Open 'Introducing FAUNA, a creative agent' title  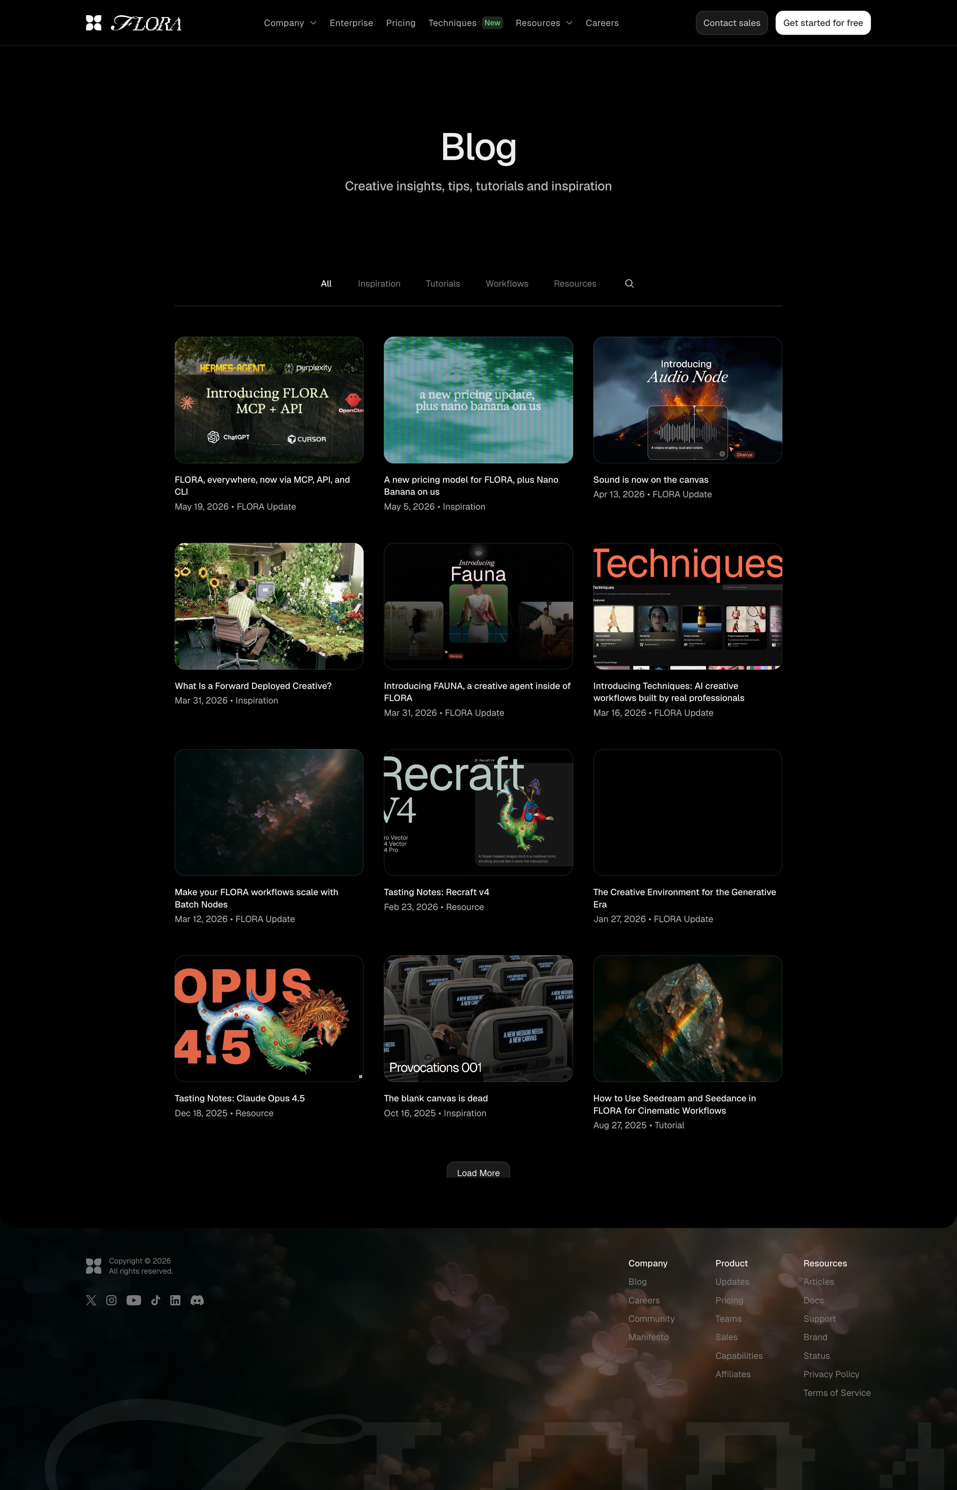click(477, 692)
